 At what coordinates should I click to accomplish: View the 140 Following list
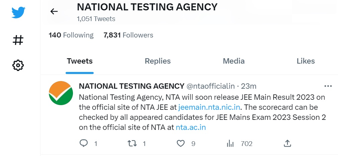pos(71,35)
